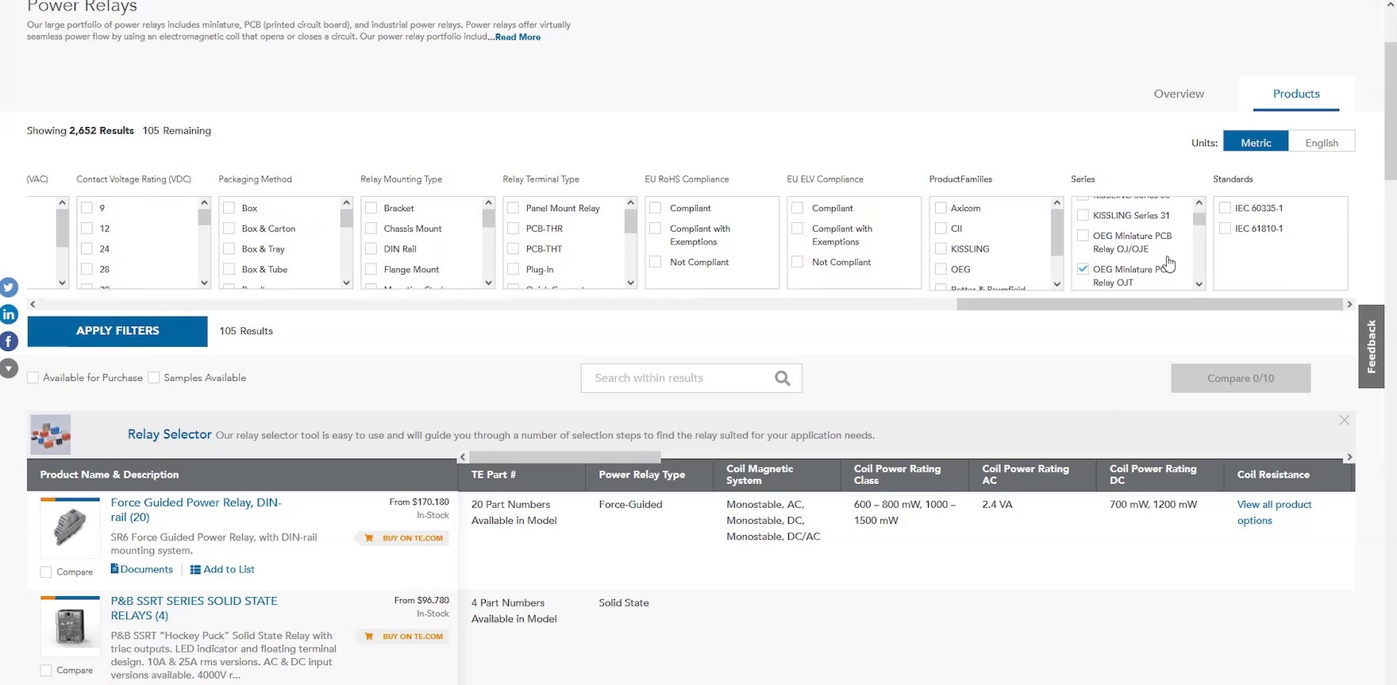This screenshot has width=1397, height=685.
Task: Close the Relay Selector banner
Action: [1344, 420]
